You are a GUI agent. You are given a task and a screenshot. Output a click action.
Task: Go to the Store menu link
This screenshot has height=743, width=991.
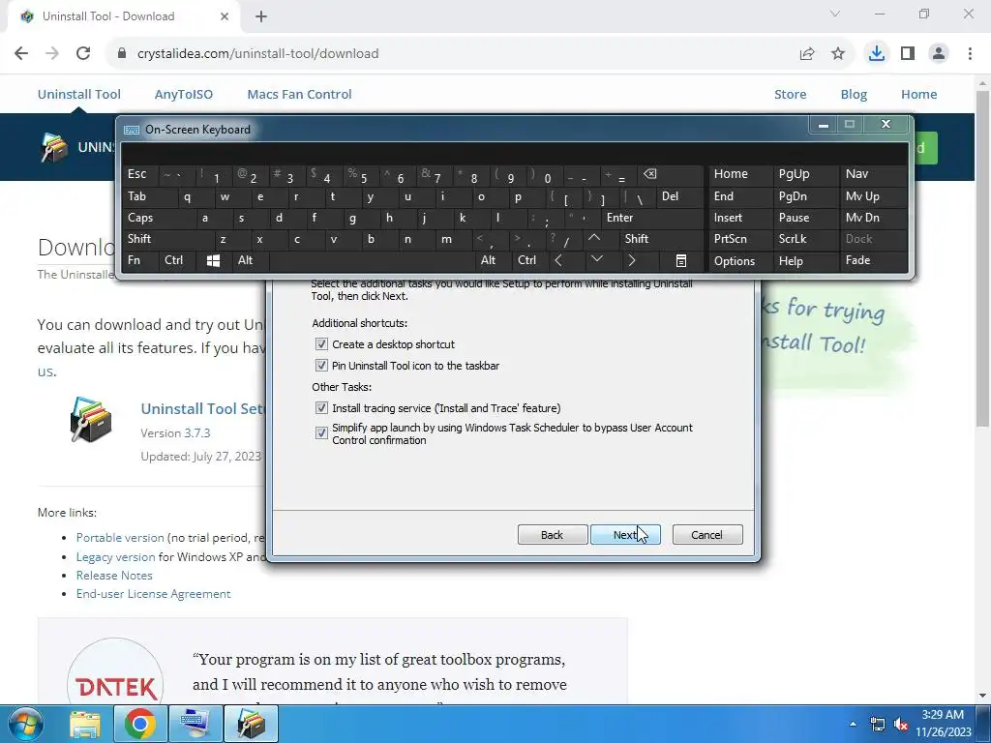(x=791, y=94)
